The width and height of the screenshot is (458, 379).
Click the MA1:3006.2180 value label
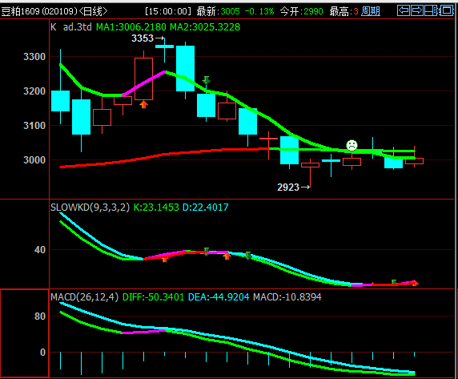pos(131,27)
